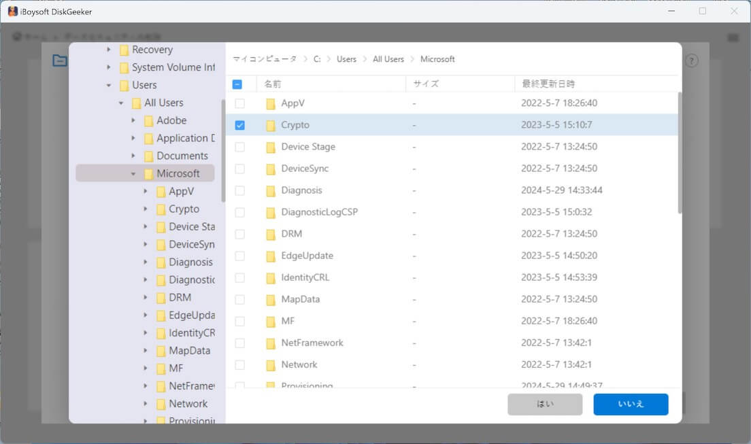Check the DeviceSync row checkbox

240,169
